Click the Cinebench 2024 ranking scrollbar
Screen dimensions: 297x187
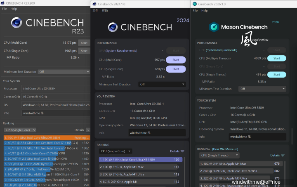[x=184, y=171]
